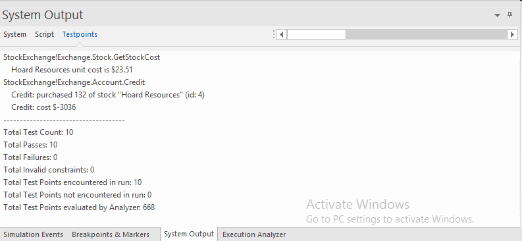Switch to the System tab
Viewport: 522px width, 241px height.
click(14, 34)
